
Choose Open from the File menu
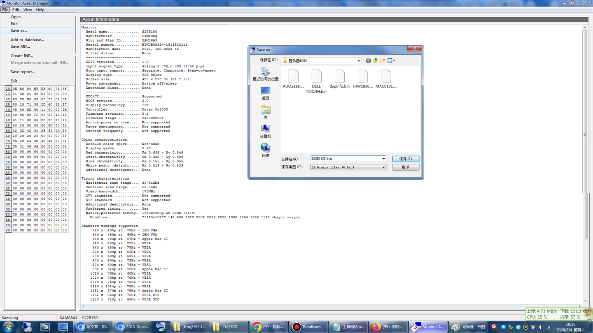point(39,17)
